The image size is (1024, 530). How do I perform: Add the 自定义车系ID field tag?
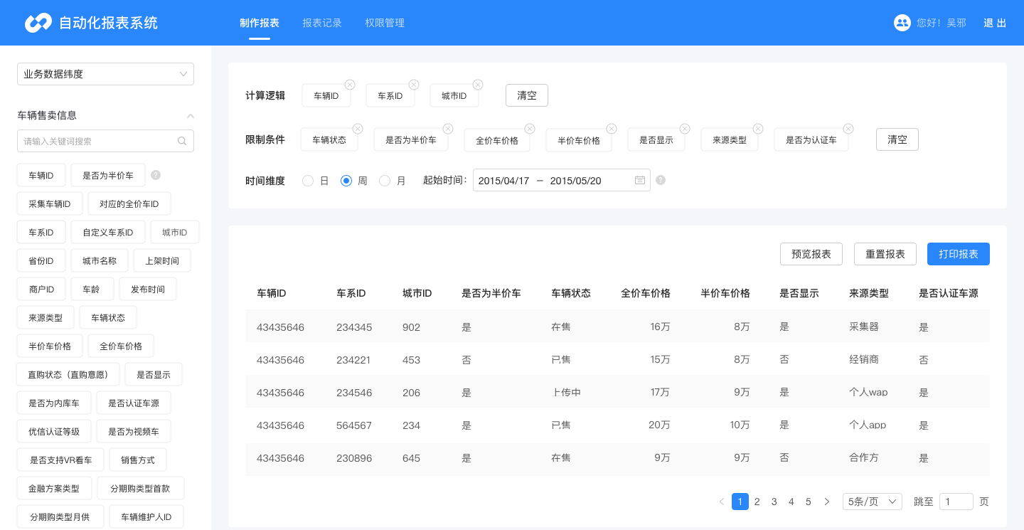pyautogui.click(x=108, y=232)
